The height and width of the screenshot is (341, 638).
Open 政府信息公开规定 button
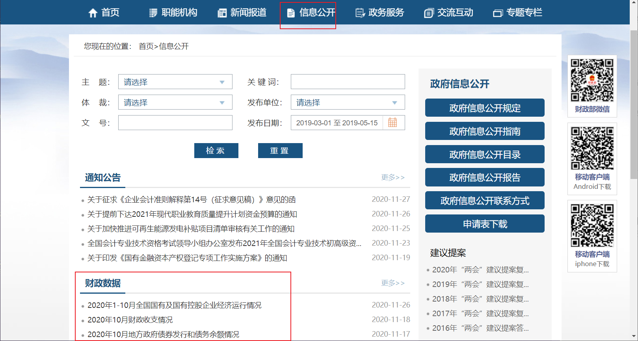(x=485, y=108)
